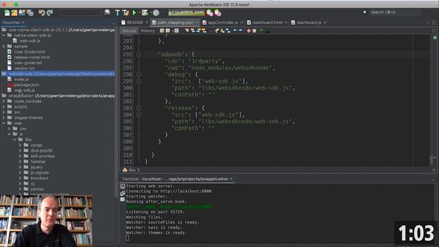Screen dimensions: 439x247
Task: Click the libs breadcrumb below editor
Action: coord(132,170)
